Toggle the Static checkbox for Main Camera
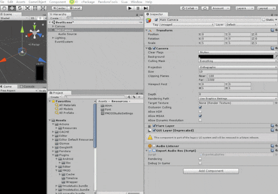Image resolution: width=278 pixels, height=194 pixels. pos(263,20)
